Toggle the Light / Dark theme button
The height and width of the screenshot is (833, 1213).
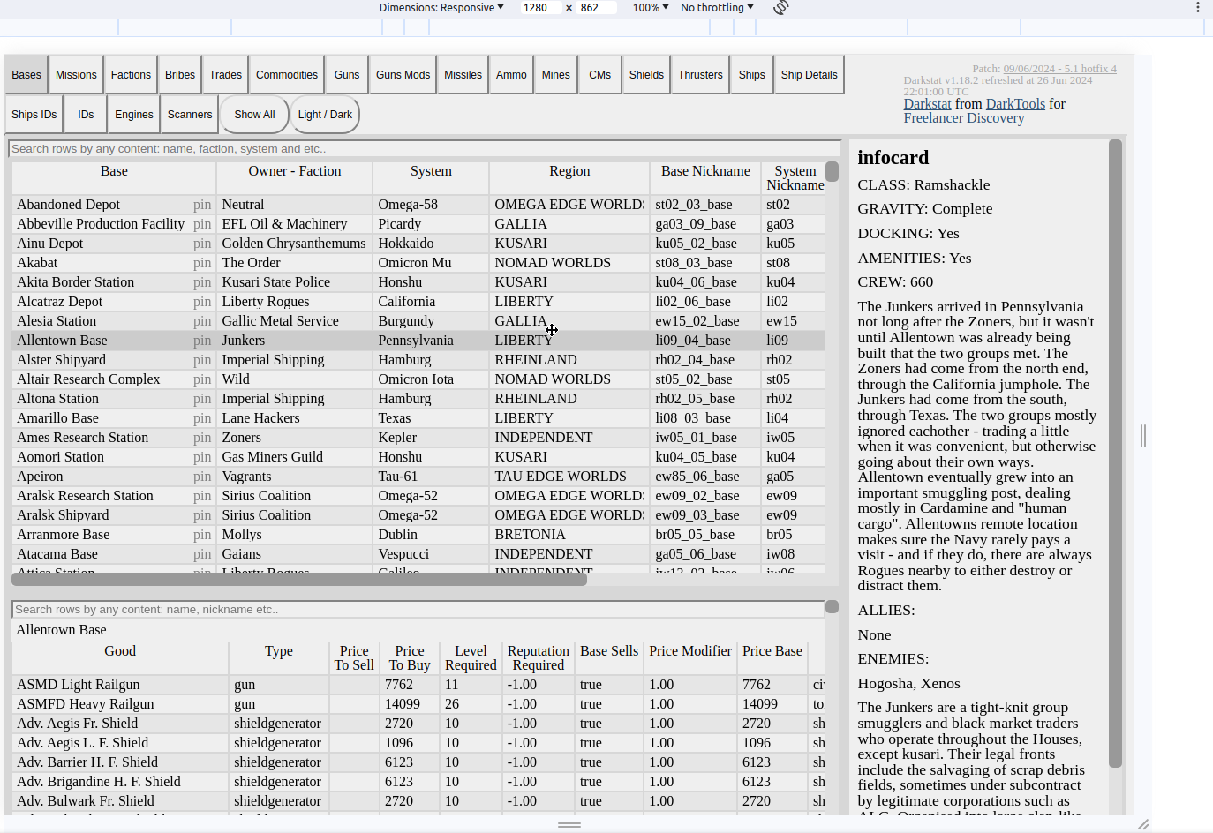[x=325, y=115]
